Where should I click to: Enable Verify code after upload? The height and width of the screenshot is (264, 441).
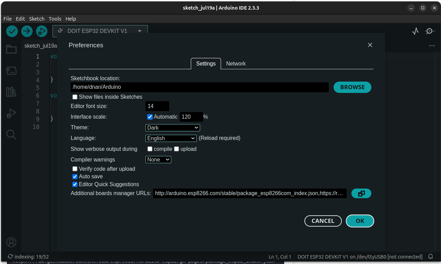(75, 169)
